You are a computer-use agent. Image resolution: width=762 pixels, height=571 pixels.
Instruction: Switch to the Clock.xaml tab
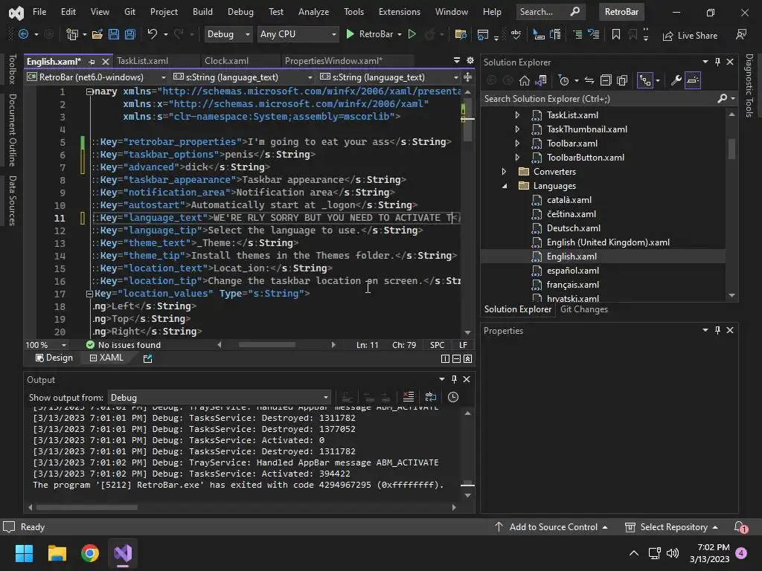(x=226, y=61)
